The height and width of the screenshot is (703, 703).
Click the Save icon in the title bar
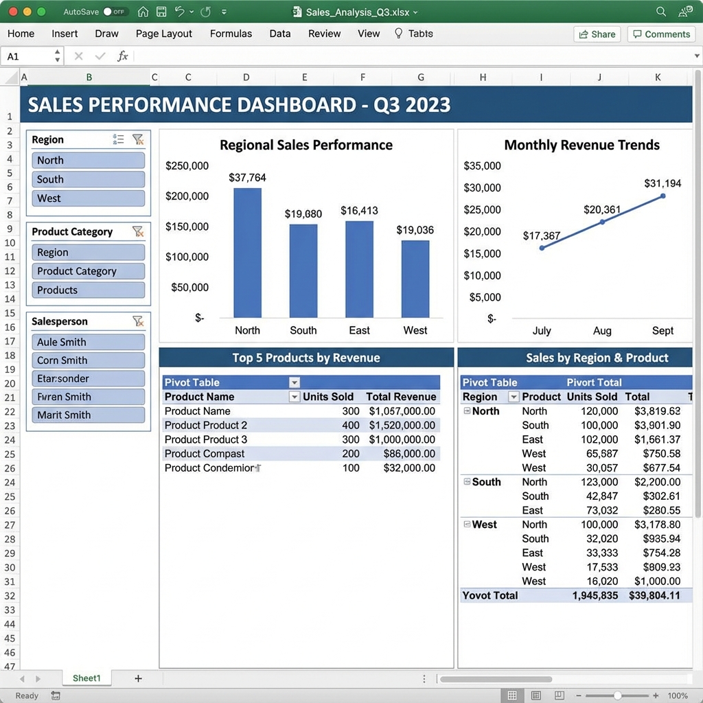(161, 12)
